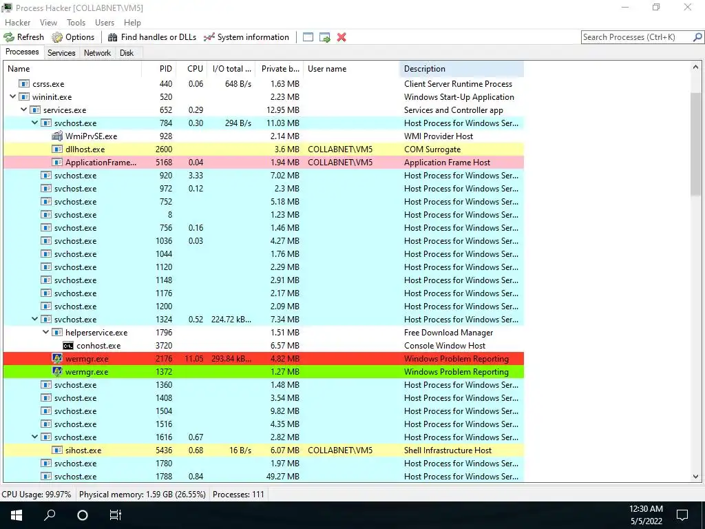Open System information window
This screenshot has width=705, height=529.
[246, 37]
